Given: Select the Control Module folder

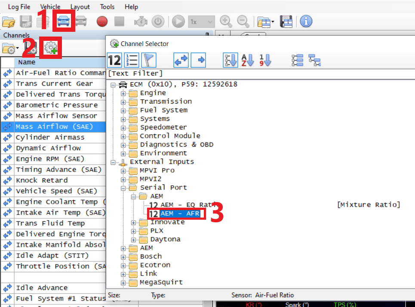Looking at the screenshot, I should (x=170, y=136).
